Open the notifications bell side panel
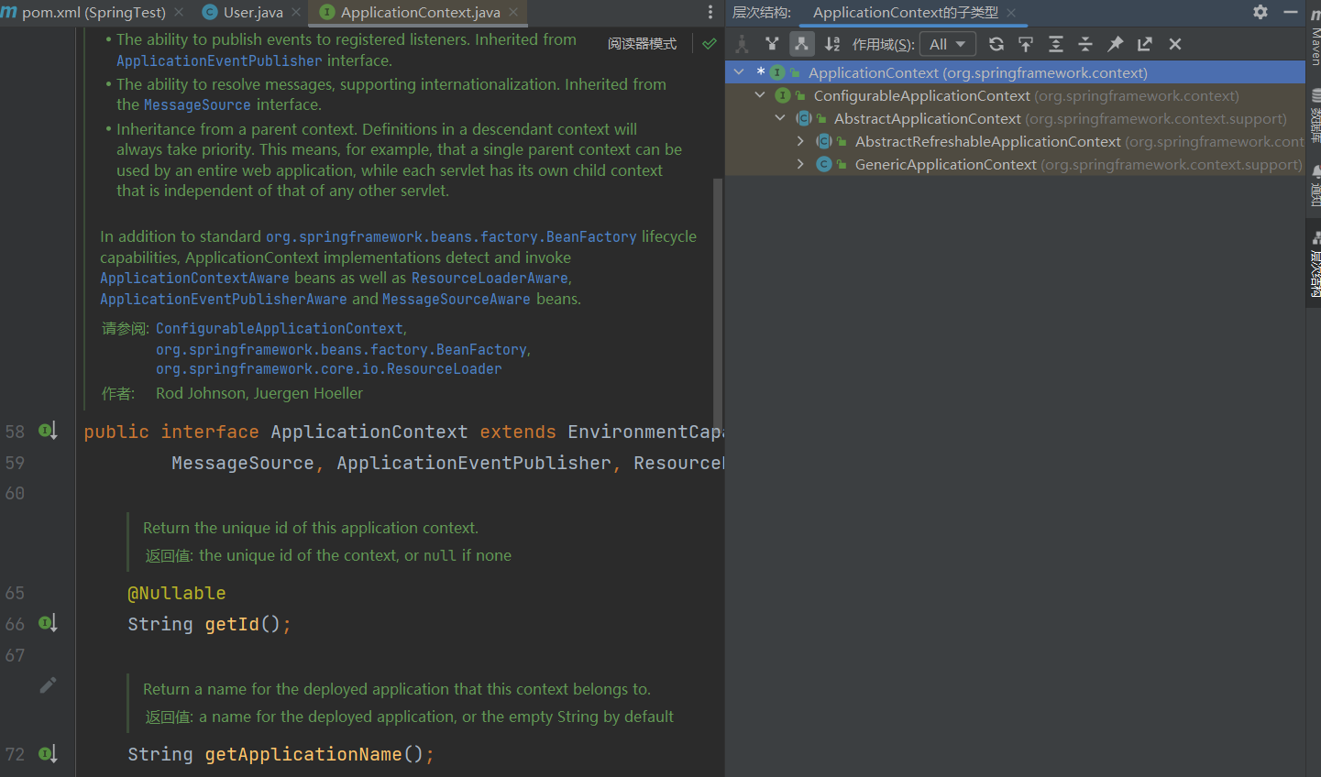The width and height of the screenshot is (1321, 777). (1315, 186)
